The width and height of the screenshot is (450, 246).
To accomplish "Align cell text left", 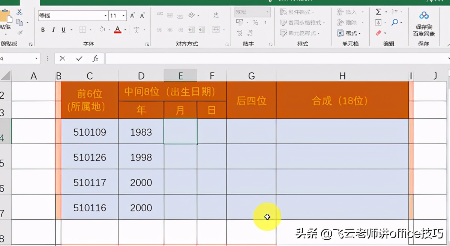I will coord(160,30).
